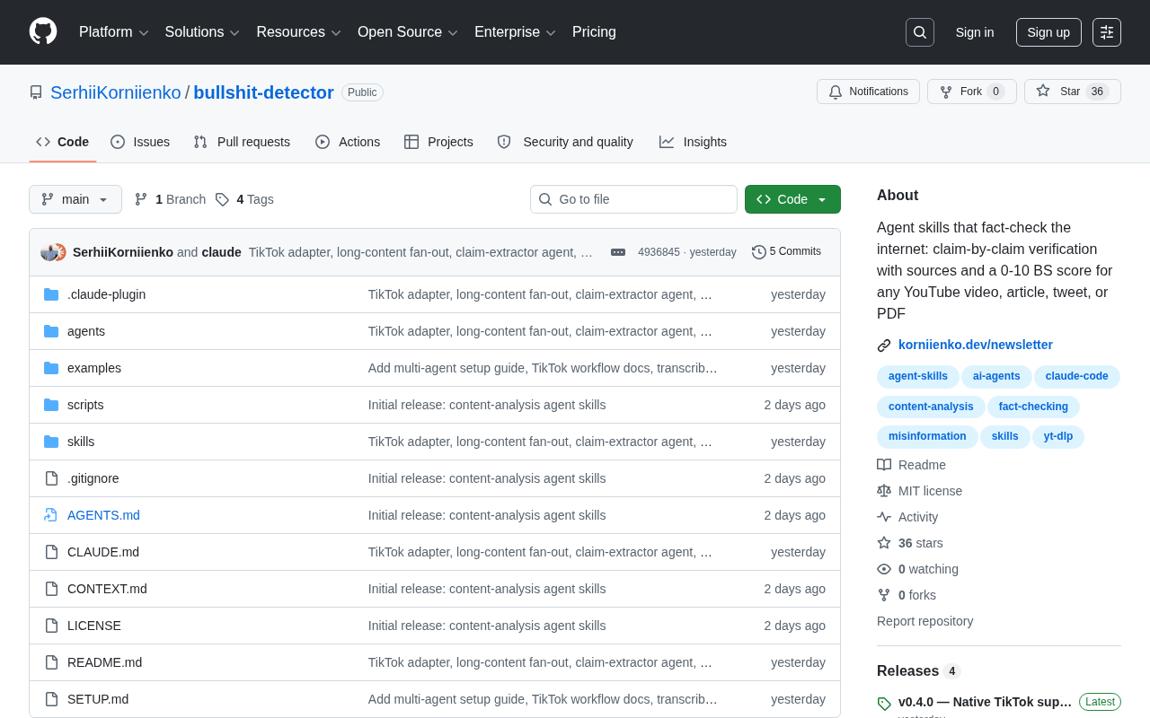The height and width of the screenshot is (718, 1150).
Task: Open the examples folder
Action: [94, 368]
